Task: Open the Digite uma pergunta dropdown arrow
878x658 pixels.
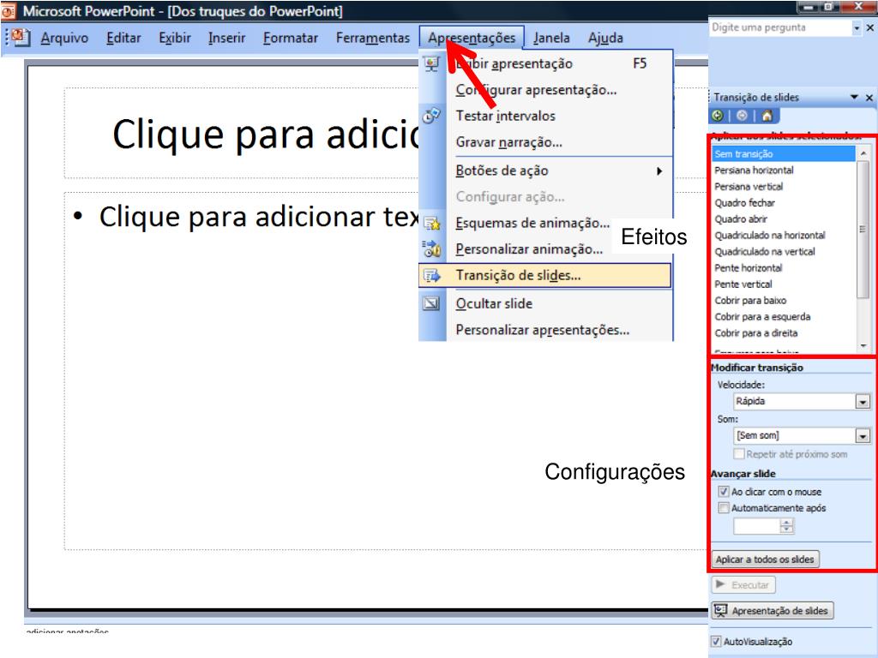Action: click(857, 27)
